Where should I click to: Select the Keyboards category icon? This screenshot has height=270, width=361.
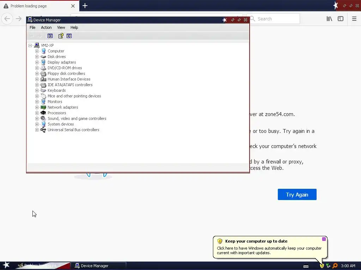click(x=43, y=90)
